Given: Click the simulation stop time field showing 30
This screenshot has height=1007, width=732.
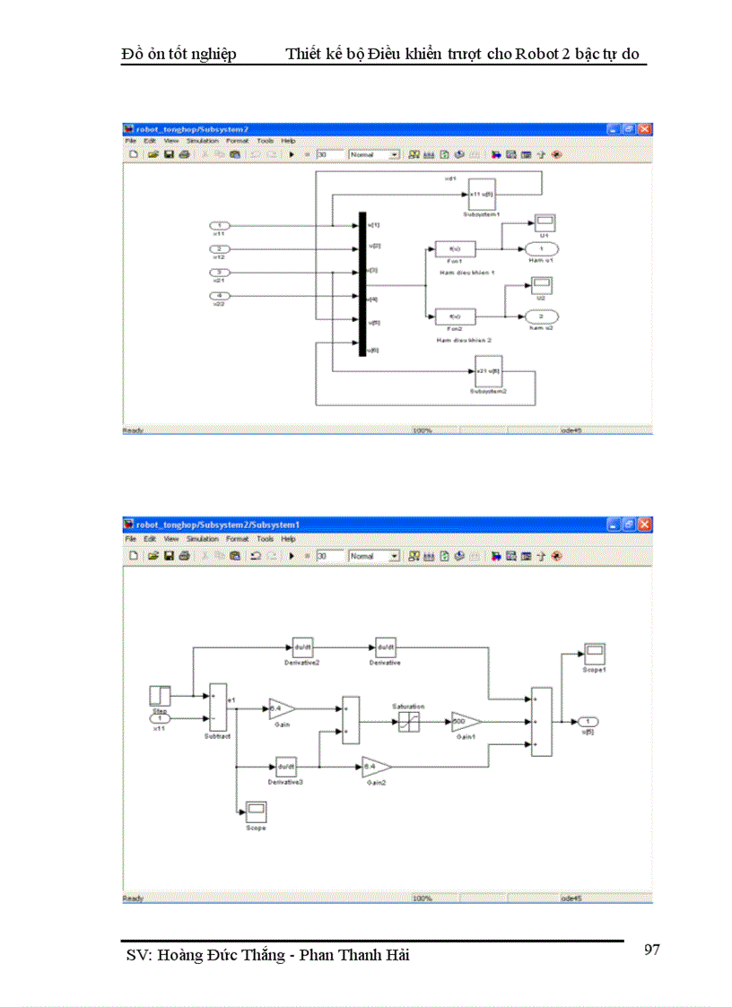Looking at the screenshot, I should [330, 153].
